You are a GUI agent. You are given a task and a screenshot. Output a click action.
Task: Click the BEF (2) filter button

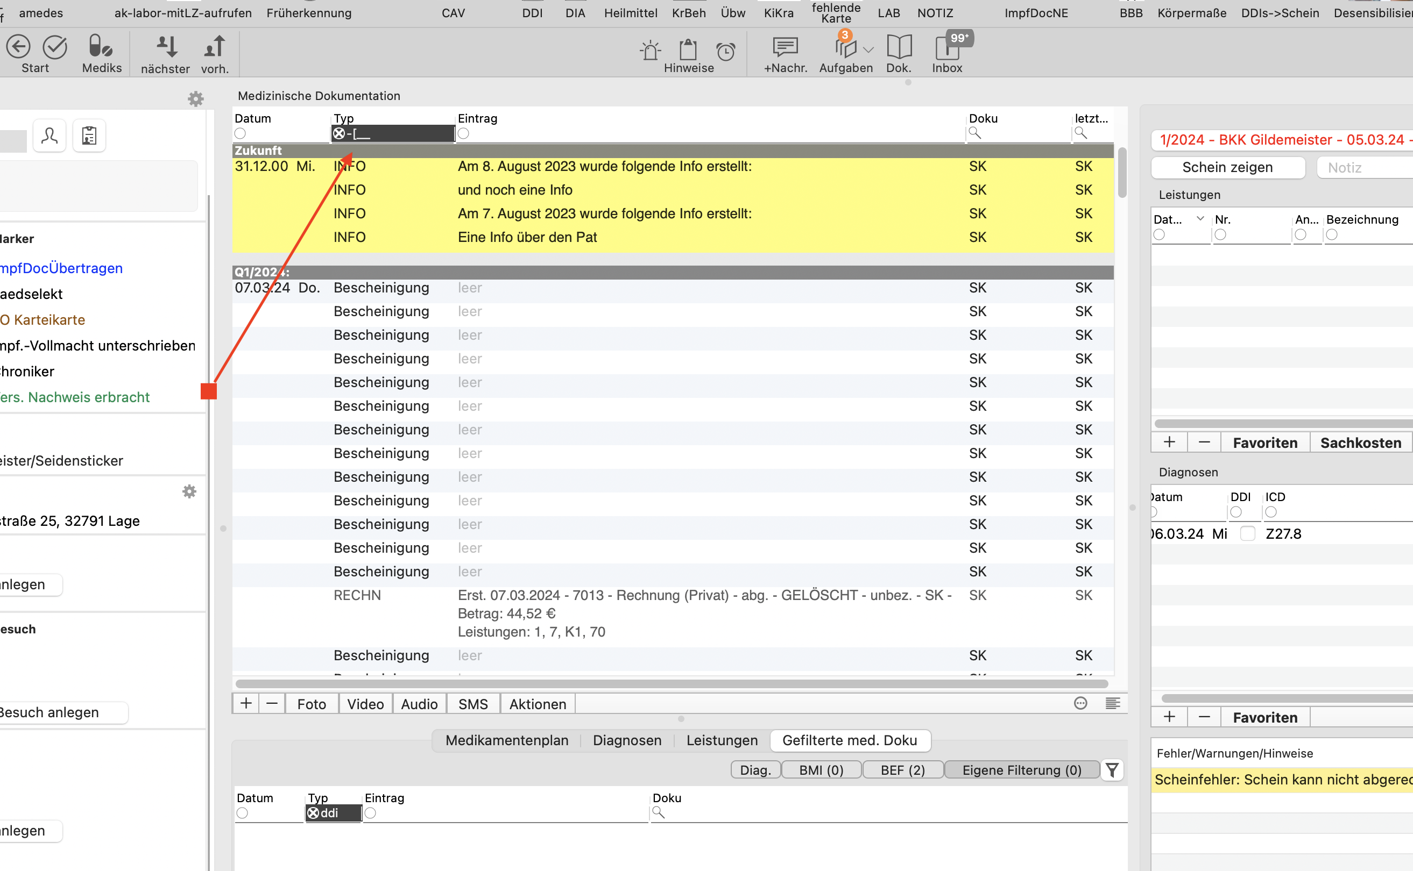[x=903, y=770]
